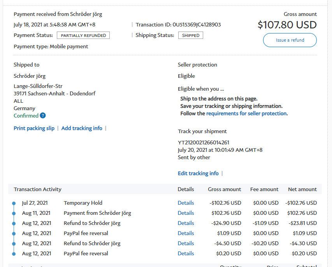The width and height of the screenshot is (332, 267).
Task: Open the Print packing slip link
Action: [34, 128]
